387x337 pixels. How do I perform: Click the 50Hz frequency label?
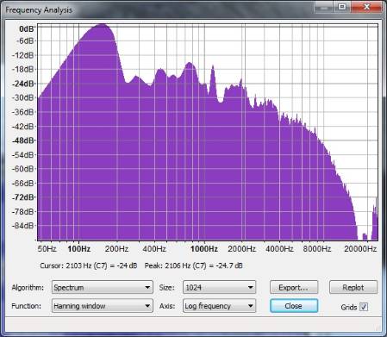tap(47, 249)
